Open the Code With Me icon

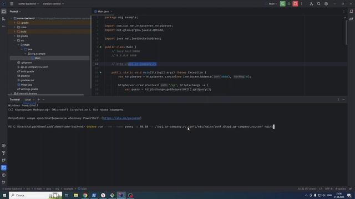[x=311, y=4]
